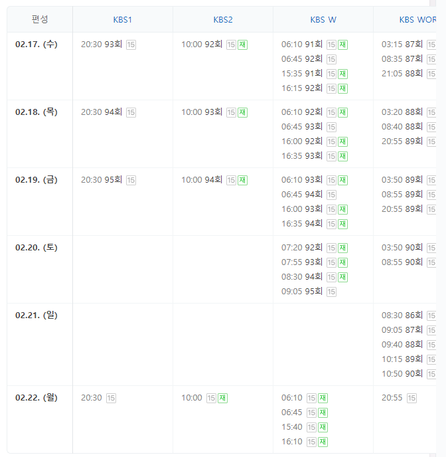Click the KBS W 07:20 92회 entry
The image size is (446, 457).
pyautogui.click(x=302, y=248)
